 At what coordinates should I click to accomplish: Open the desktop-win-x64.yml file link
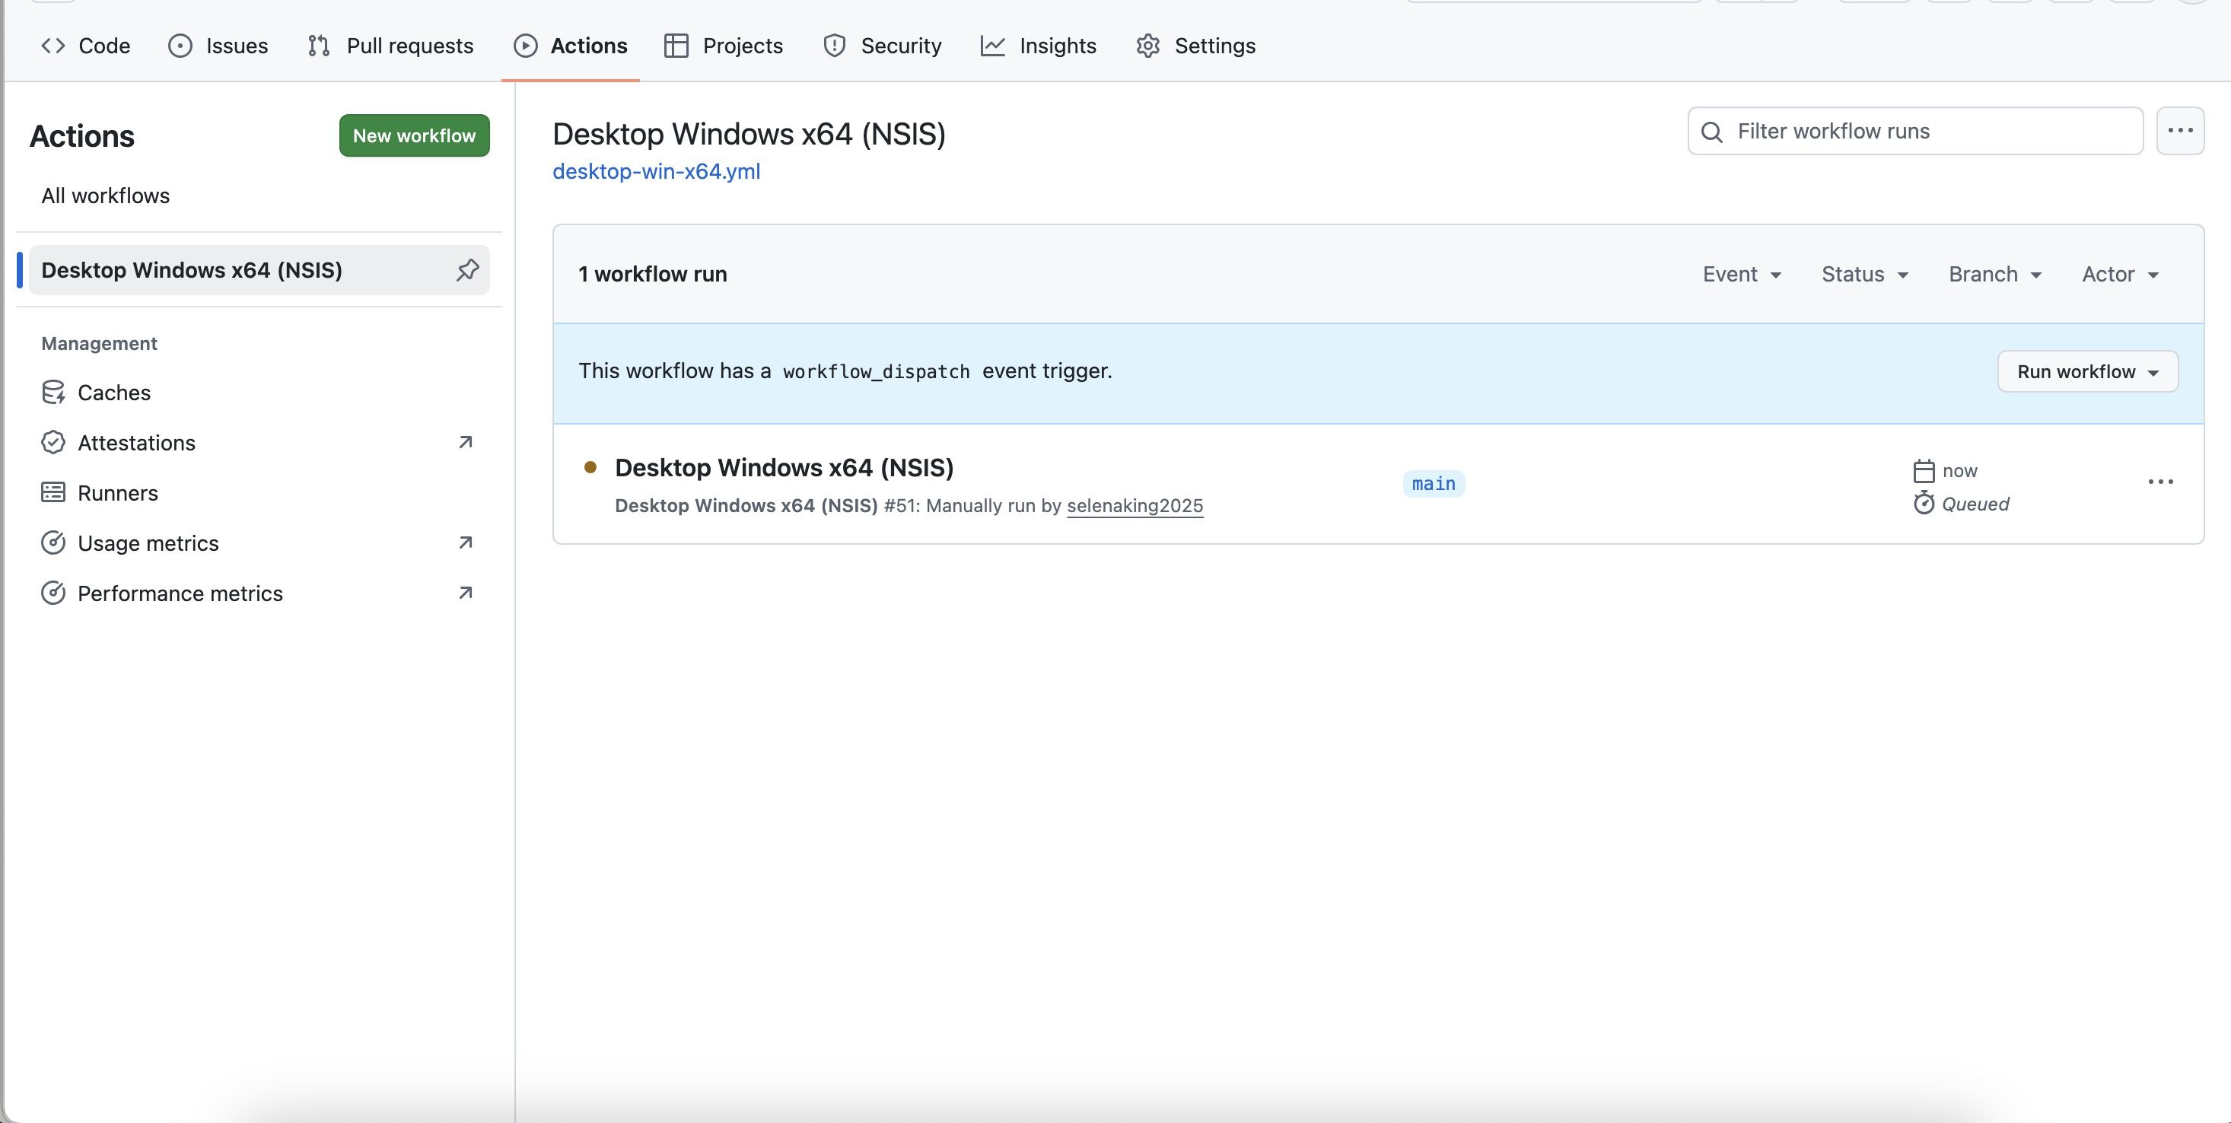657,171
